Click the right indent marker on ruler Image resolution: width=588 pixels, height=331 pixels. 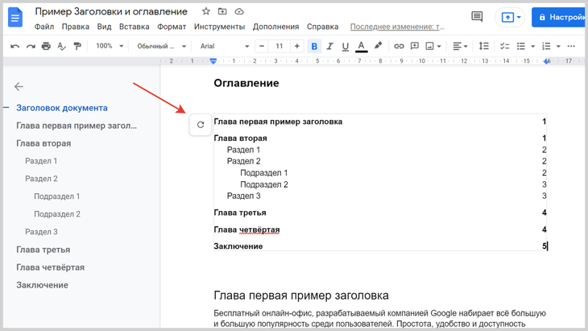point(547,61)
